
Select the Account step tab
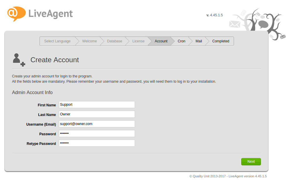point(161,41)
